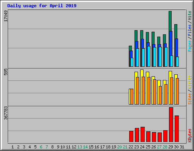Click the blue 'Files' legend label
Image resolution: width=194 pixels, height=151 pixels.
pos(190,30)
